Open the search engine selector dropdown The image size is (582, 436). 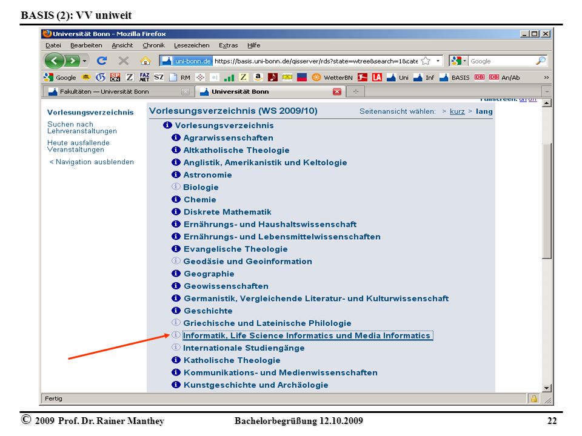pos(458,61)
